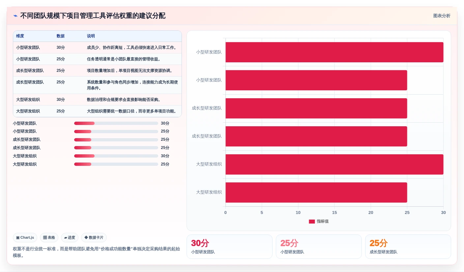464x272 pixels.
Task: Select the 数据卡片 tag chip
Action: (94, 237)
